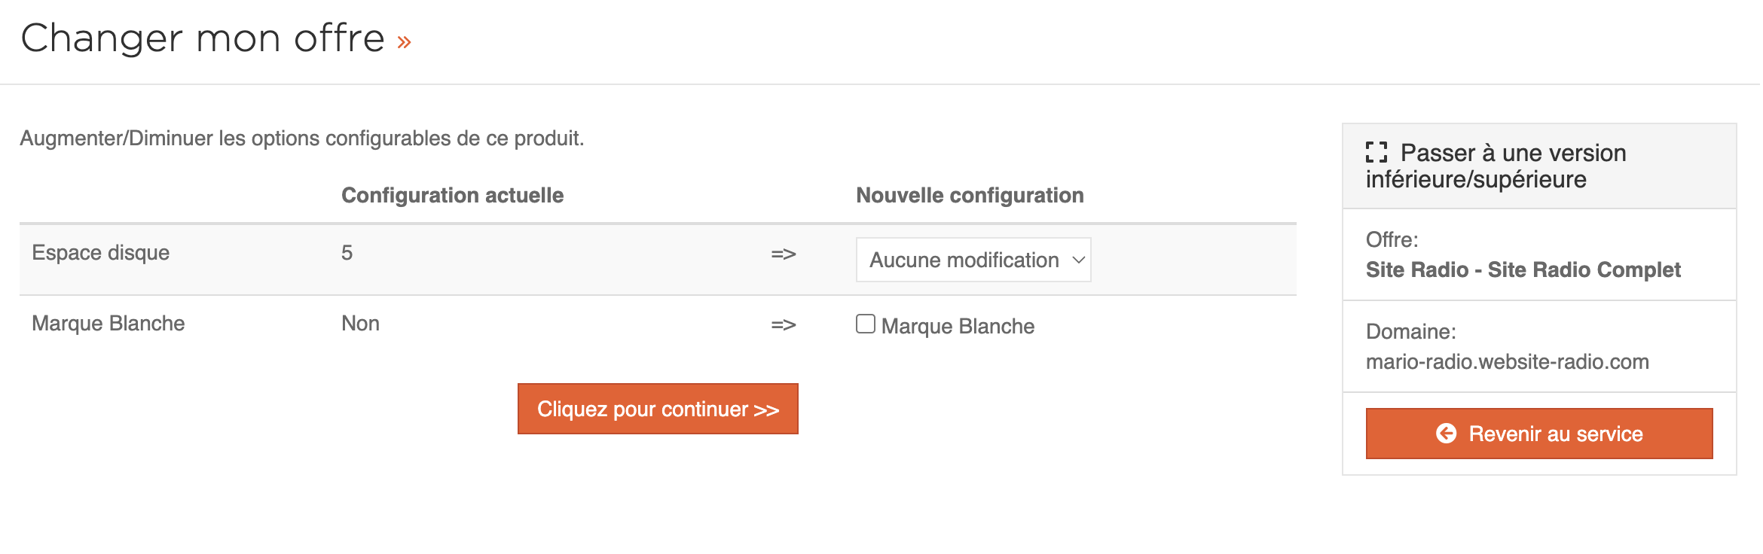Click the Revenir au service button

[x=1539, y=434]
